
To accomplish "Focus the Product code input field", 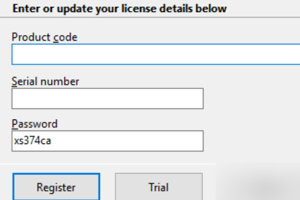I will pos(155,54).
